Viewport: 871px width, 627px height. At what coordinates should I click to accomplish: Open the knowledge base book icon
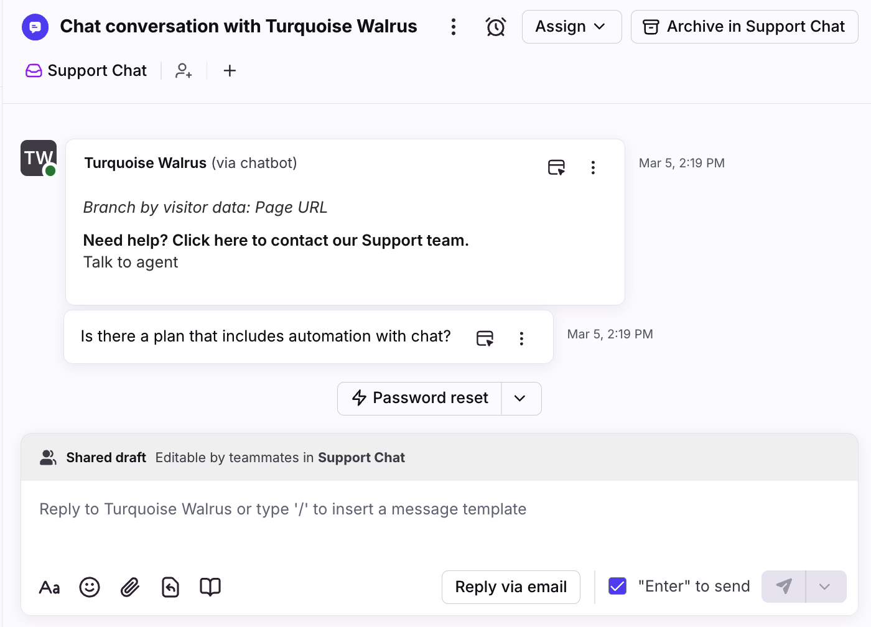210,587
